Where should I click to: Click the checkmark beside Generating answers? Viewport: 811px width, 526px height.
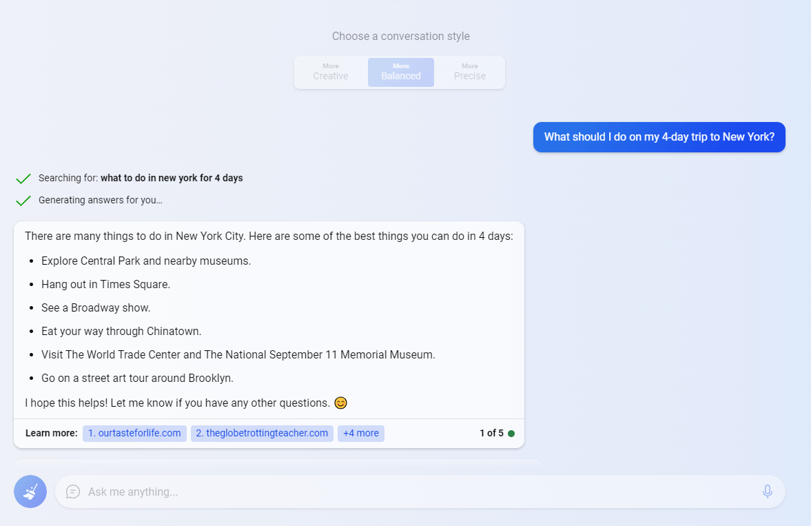23,201
